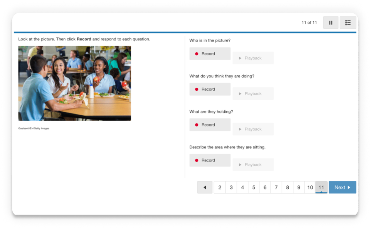Select current question 11 page tab

pyautogui.click(x=321, y=187)
